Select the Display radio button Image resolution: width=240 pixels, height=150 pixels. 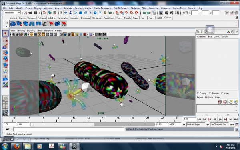[198, 93]
